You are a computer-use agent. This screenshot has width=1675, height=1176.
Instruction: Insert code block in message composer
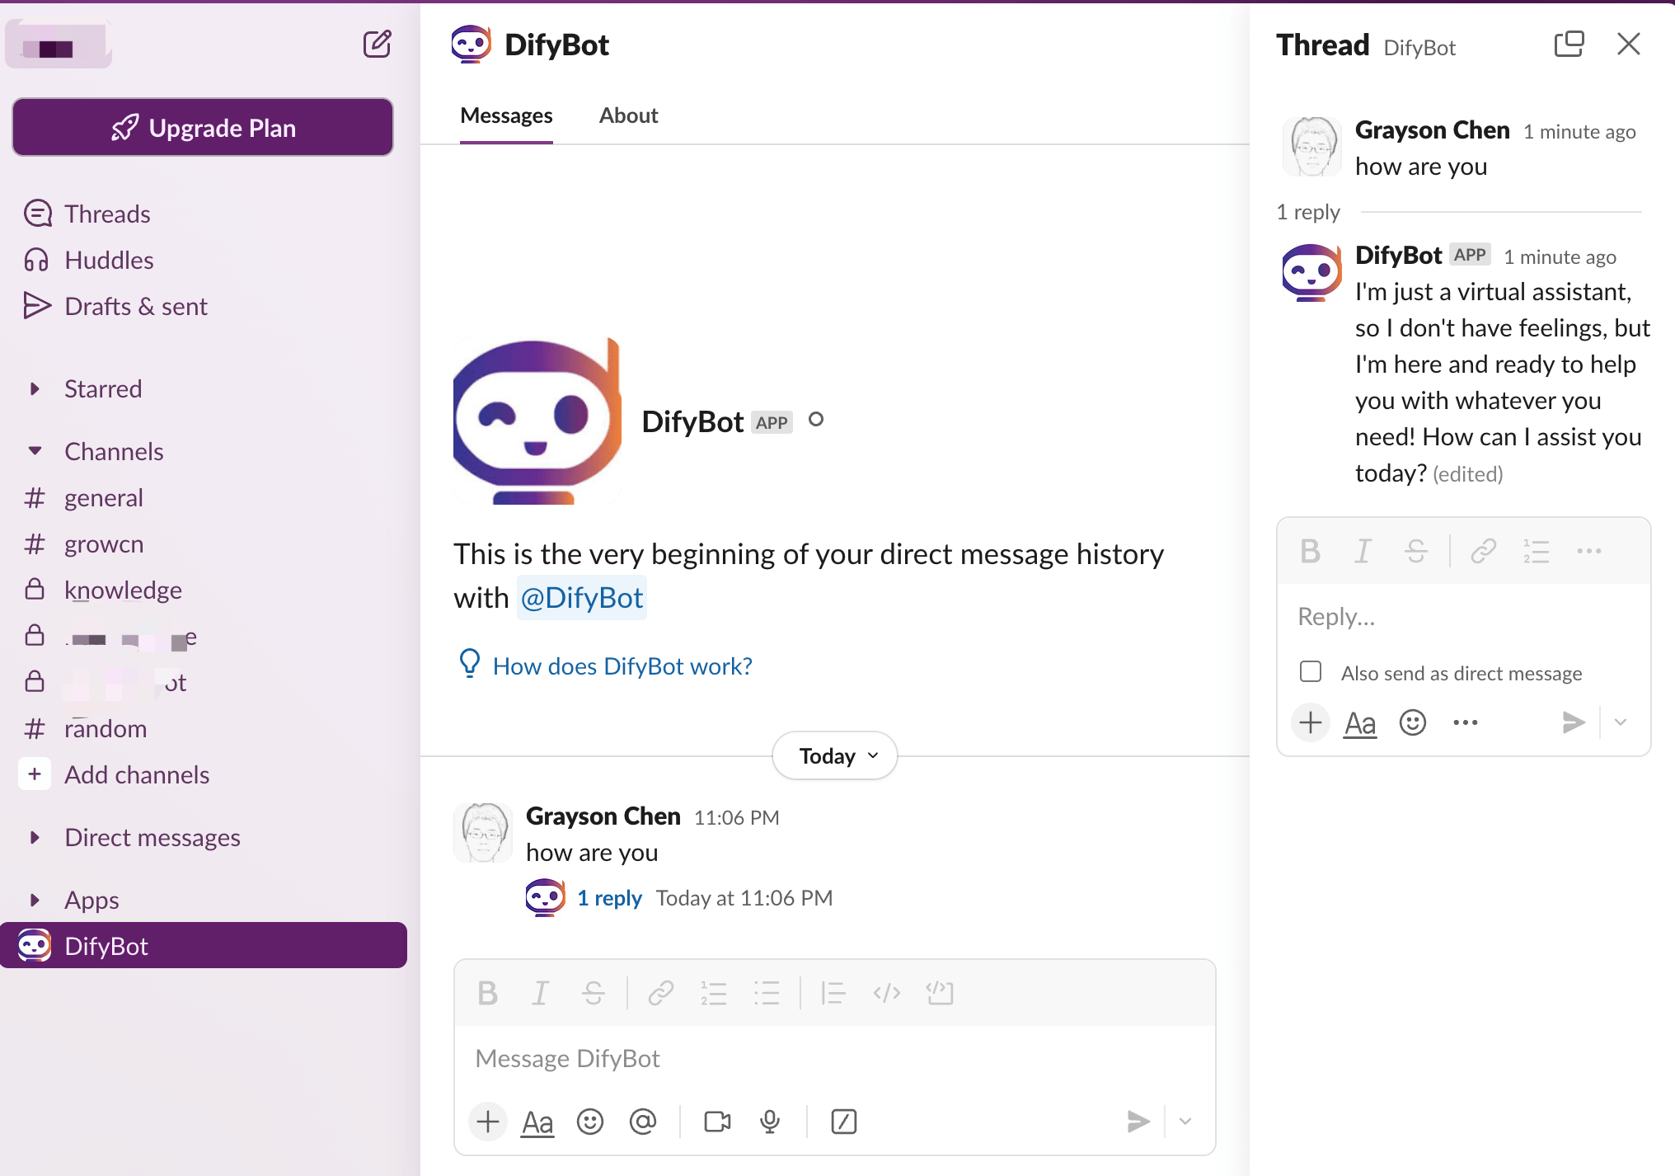940,993
